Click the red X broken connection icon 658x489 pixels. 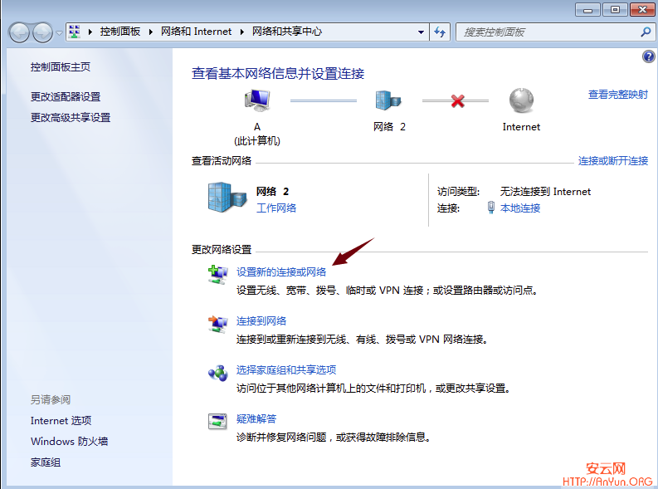tap(457, 101)
